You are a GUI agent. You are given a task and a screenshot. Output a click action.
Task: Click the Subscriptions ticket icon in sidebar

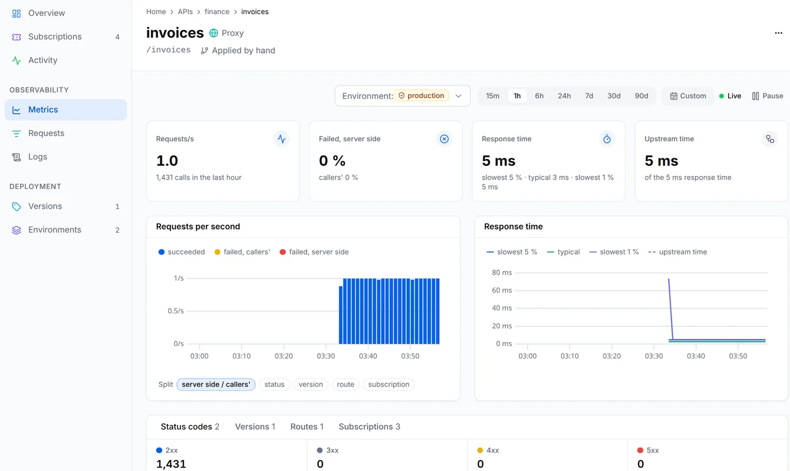tap(17, 37)
